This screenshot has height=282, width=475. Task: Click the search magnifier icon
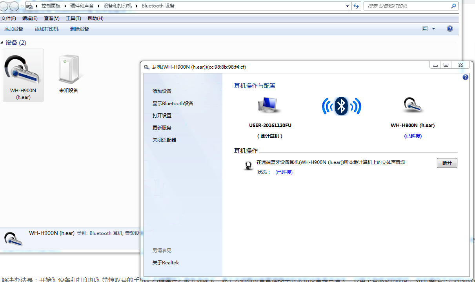[x=453, y=6]
